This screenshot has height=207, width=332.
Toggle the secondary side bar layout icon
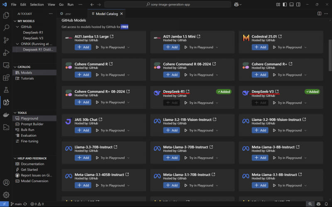click(298, 5)
